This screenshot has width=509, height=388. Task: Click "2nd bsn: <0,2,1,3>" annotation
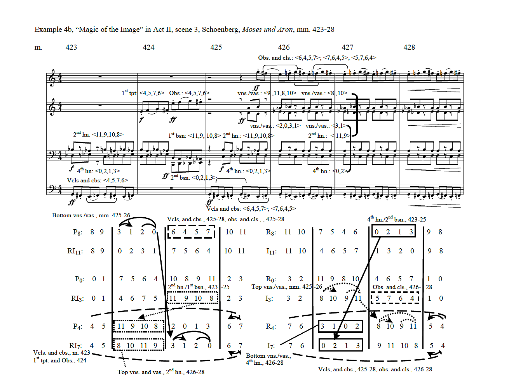tap(194, 177)
